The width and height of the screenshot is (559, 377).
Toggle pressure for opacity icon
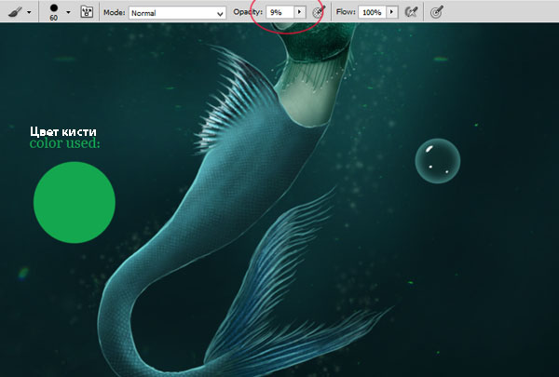click(319, 12)
